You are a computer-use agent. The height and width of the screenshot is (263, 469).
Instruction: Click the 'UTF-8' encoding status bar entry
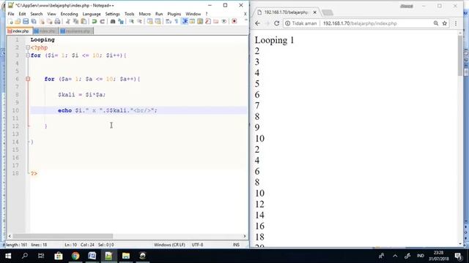[197, 245]
